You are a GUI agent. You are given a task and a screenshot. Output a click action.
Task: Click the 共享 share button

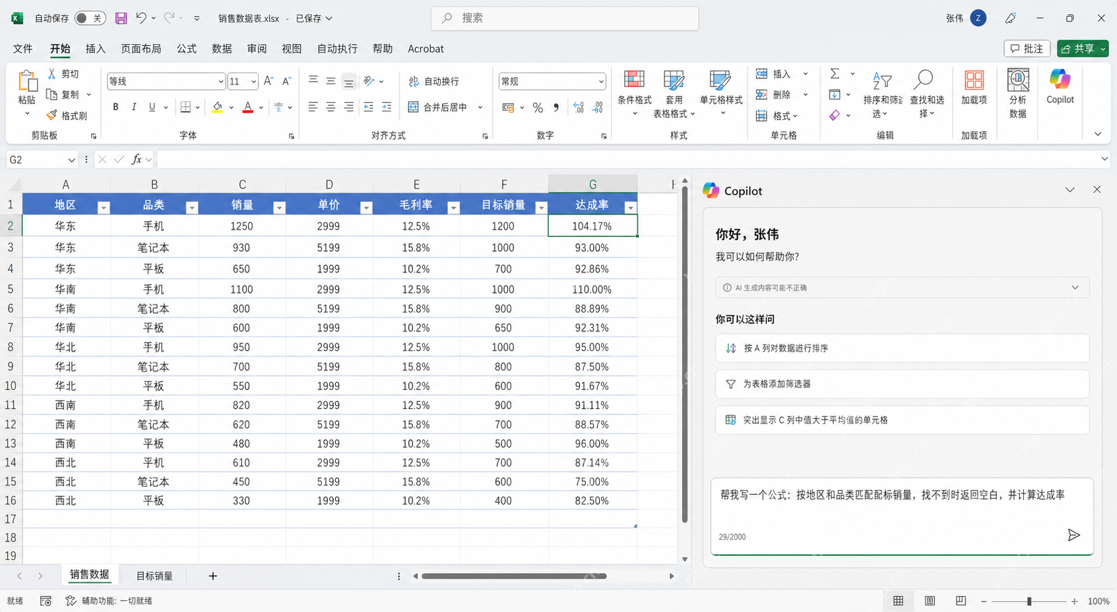click(x=1082, y=49)
